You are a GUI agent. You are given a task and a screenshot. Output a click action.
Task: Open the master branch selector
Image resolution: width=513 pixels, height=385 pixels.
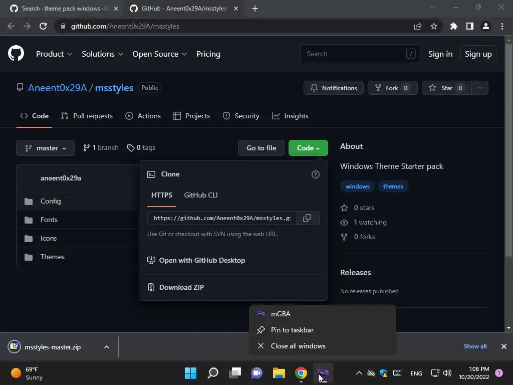[x=46, y=148]
